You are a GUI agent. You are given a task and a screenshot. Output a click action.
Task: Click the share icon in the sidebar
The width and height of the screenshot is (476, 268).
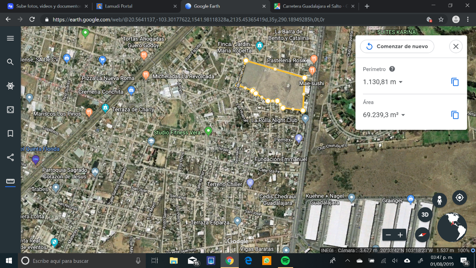coord(10,157)
